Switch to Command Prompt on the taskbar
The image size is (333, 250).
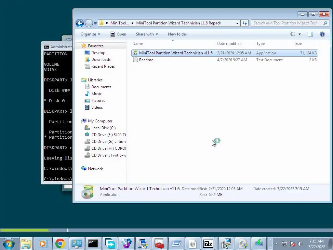pos(93,243)
